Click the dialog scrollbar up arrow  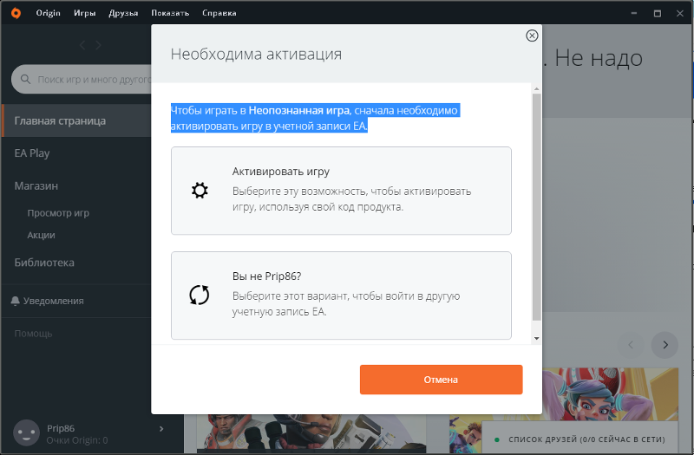pyautogui.click(x=536, y=89)
